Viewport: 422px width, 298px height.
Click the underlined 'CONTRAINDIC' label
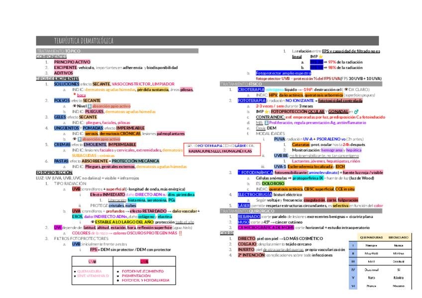tap(270, 117)
